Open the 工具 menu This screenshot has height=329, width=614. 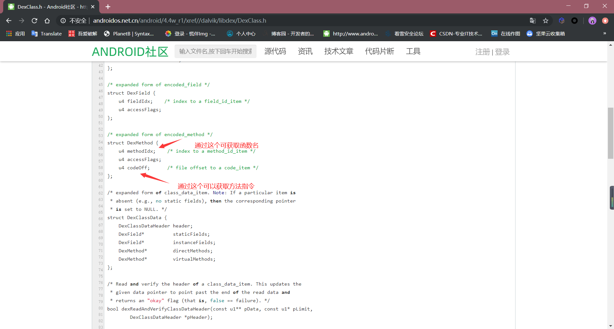(x=413, y=51)
